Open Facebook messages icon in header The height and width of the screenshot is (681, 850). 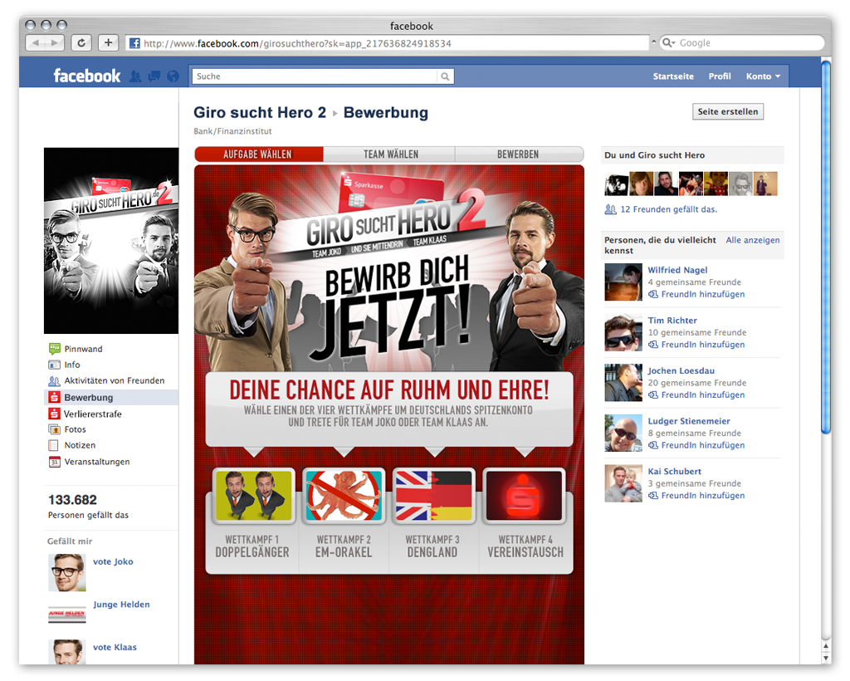(154, 76)
